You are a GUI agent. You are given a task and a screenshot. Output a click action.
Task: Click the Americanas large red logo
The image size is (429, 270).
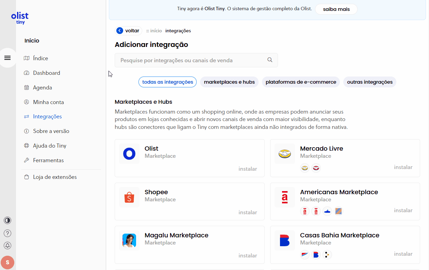point(285,197)
